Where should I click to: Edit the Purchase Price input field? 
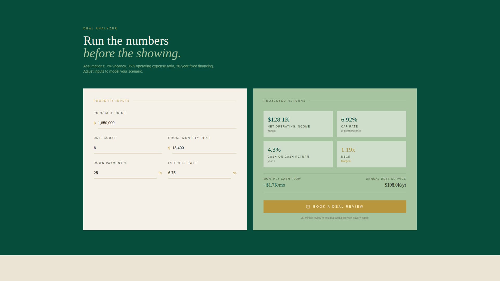tap(167, 123)
